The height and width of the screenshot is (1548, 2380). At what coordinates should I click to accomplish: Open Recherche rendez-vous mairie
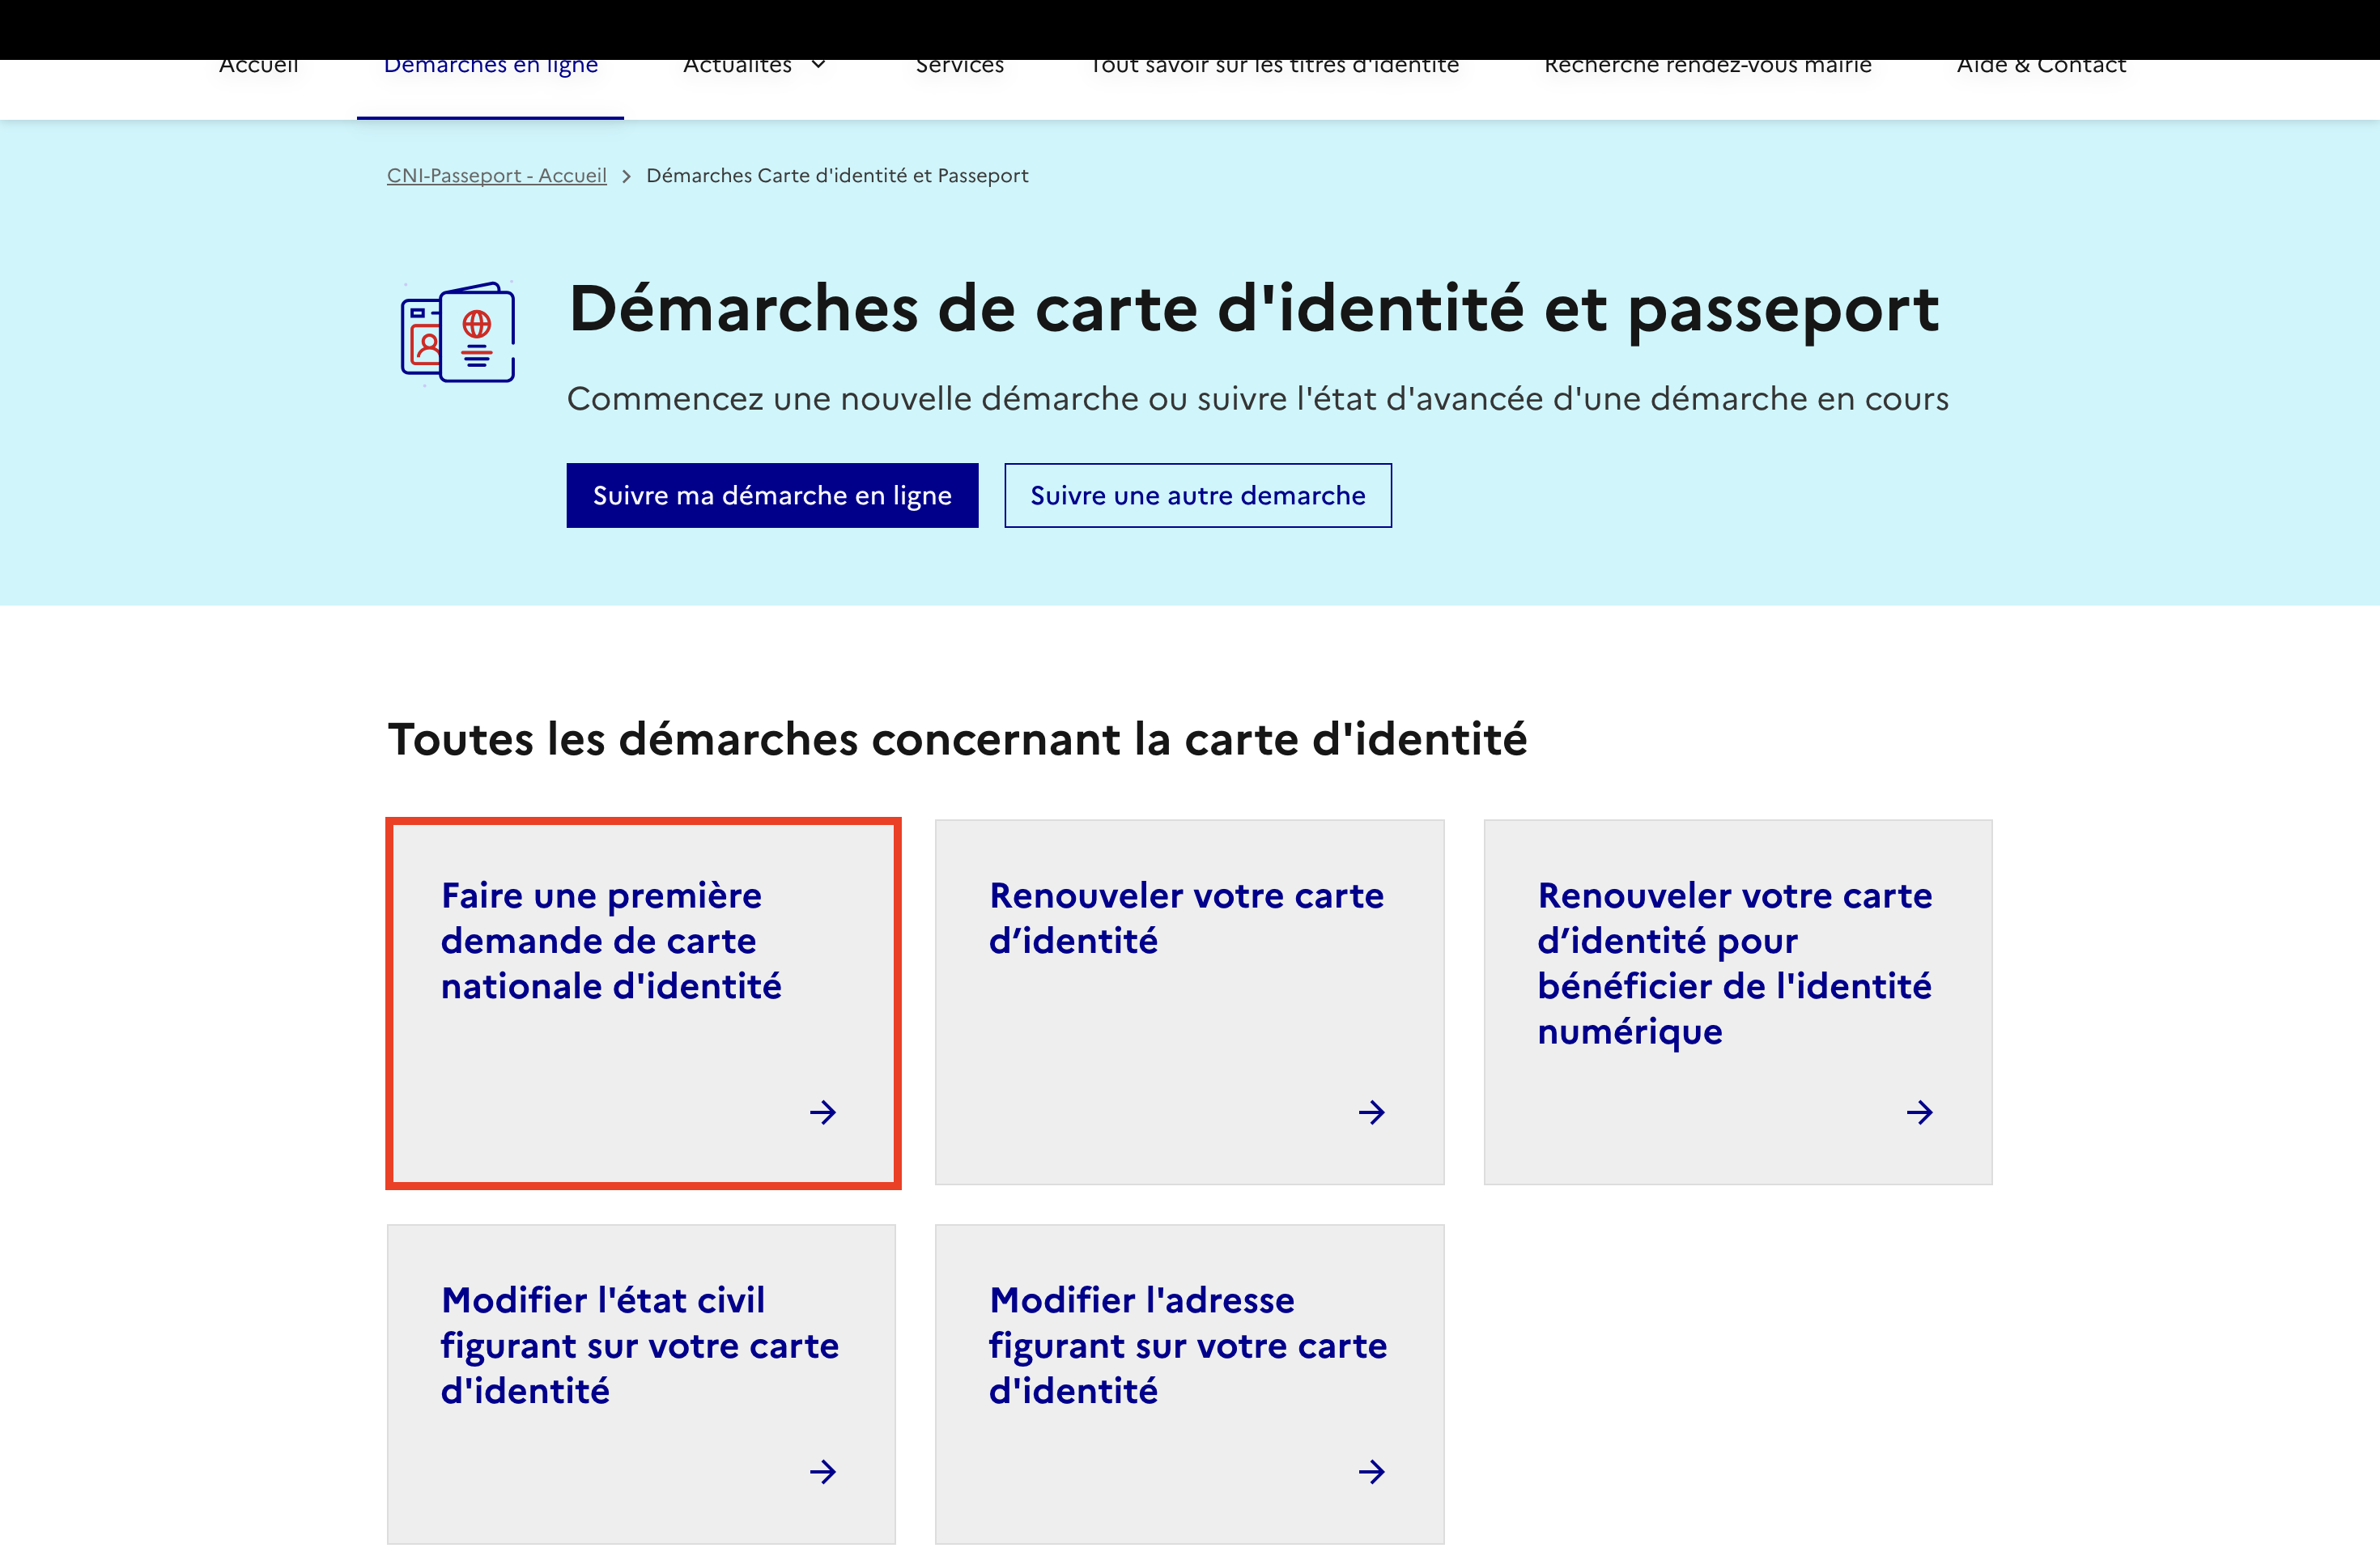click(x=1707, y=64)
